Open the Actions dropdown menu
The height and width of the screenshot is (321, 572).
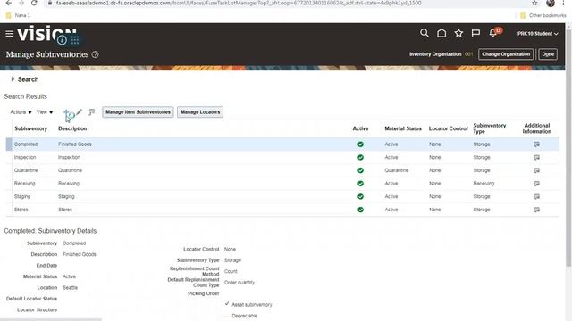point(21,112)
